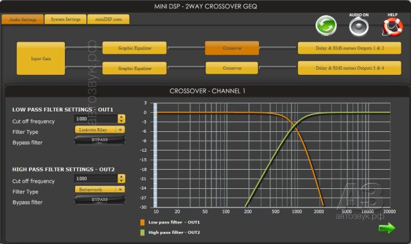Switch to the System Settings tab

[66, 19]
